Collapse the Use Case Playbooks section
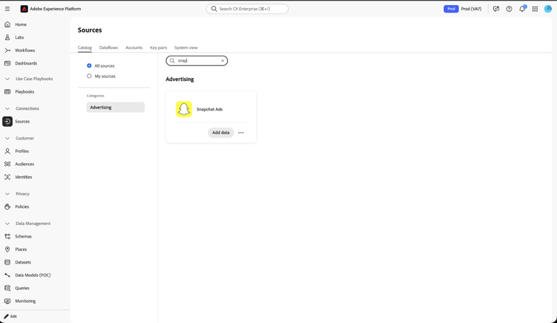The width and height of the screenshot is (557, 323). click(x=7, y=79)
